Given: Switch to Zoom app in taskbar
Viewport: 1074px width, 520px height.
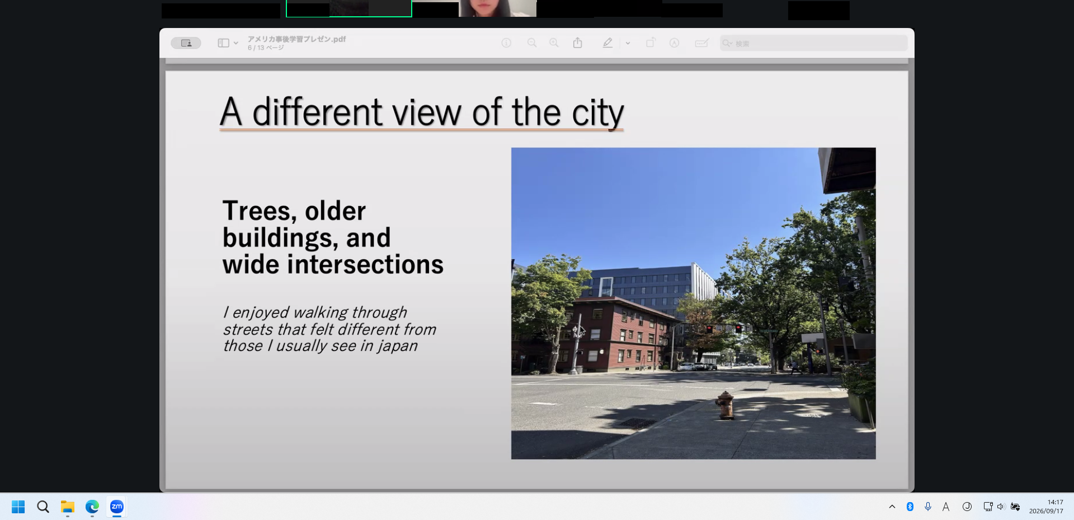Looking at the screenshot, I should tap(117, 507).
